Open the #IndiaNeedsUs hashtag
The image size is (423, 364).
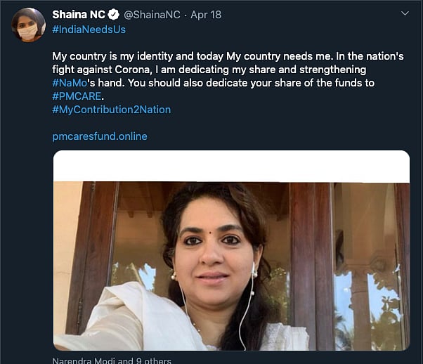point(89,30)
